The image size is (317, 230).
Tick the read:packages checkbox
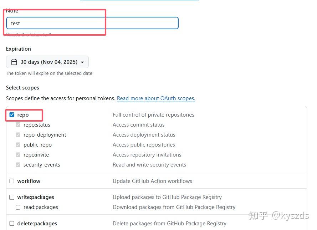click(x=18, y=207)
